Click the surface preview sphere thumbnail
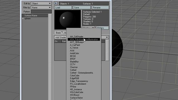The width and height of the screenshot is (178, 100). point(68,20)
